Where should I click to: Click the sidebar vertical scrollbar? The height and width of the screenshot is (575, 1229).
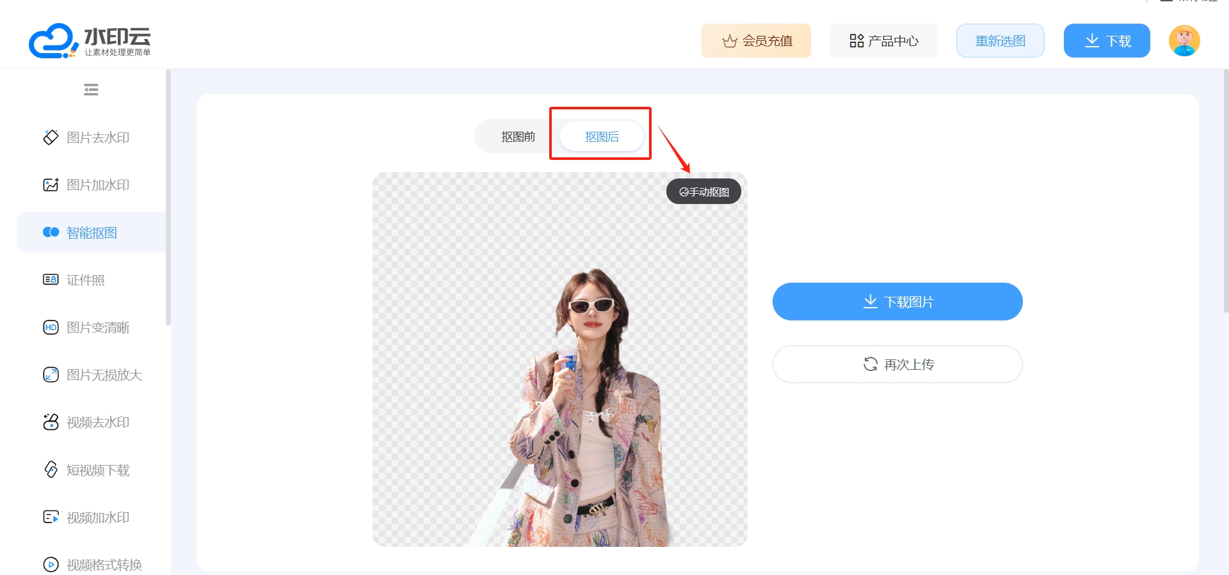click(x=168, y=197)
